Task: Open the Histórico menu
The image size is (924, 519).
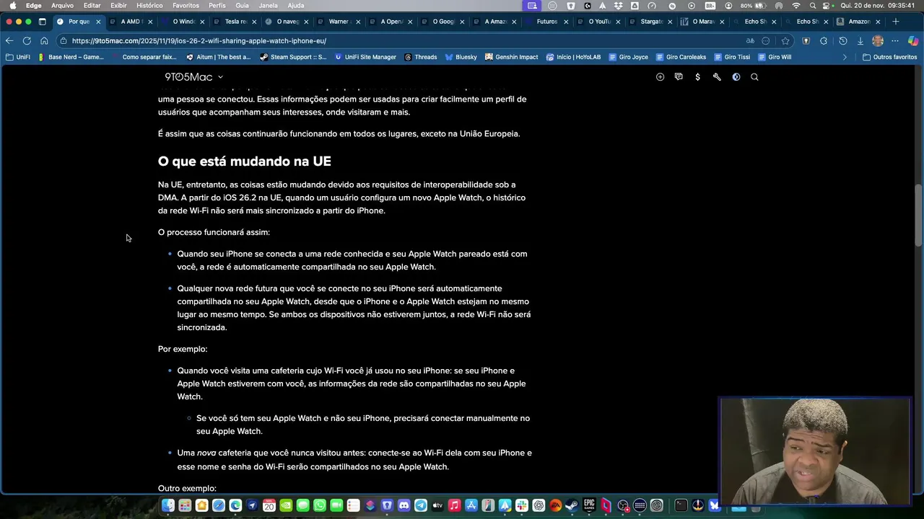Action: (149, 5)
